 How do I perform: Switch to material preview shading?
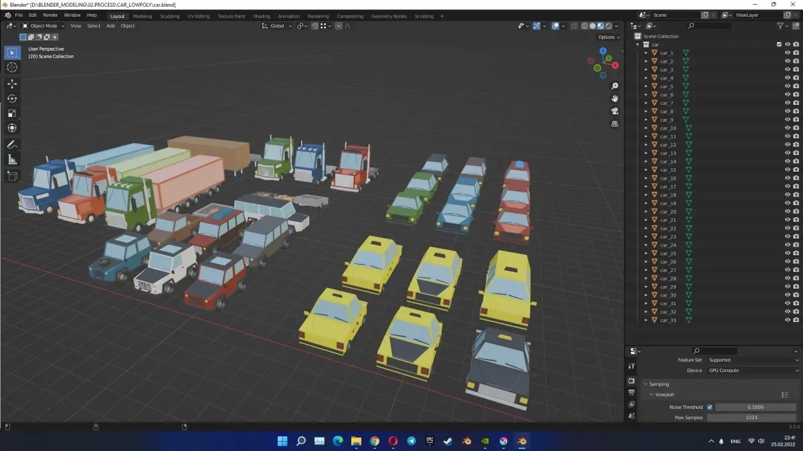tap(600, 26)
